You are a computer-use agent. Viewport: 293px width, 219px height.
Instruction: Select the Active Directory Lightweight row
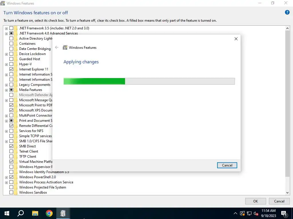tap(35, 38)
